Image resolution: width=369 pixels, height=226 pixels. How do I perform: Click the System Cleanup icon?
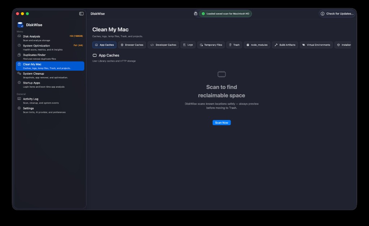point(19,73)
